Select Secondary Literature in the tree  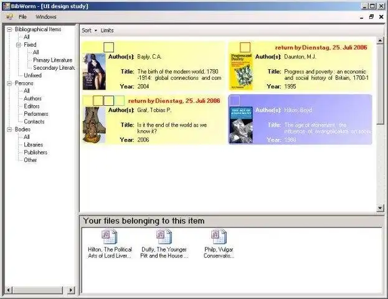(54, 68)
